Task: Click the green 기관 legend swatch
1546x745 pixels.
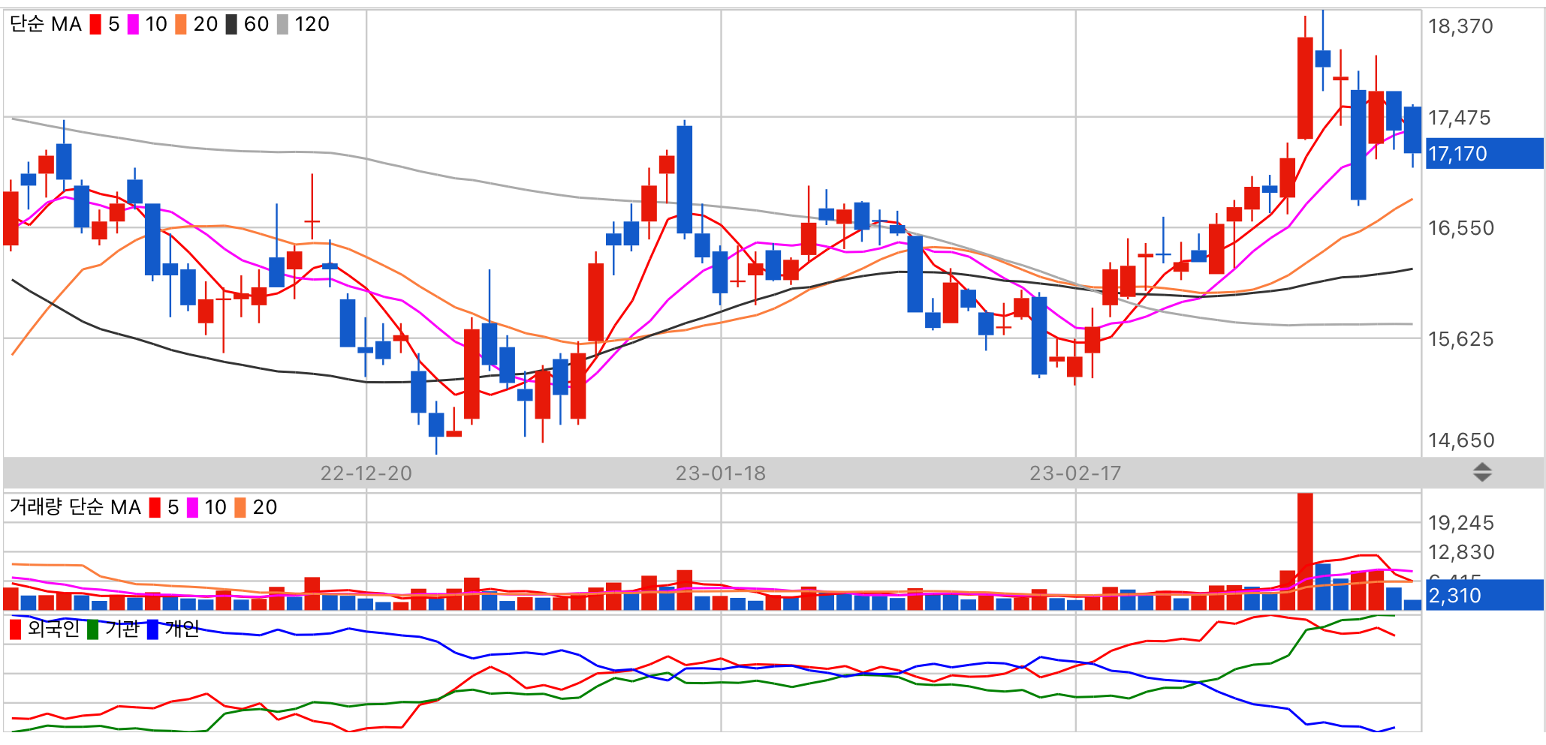Action: tap(93, 629)
